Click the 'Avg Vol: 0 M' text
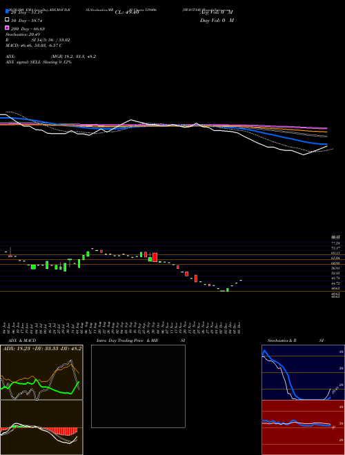This screenshot has width=345, height=455. [x=217, y=12]
